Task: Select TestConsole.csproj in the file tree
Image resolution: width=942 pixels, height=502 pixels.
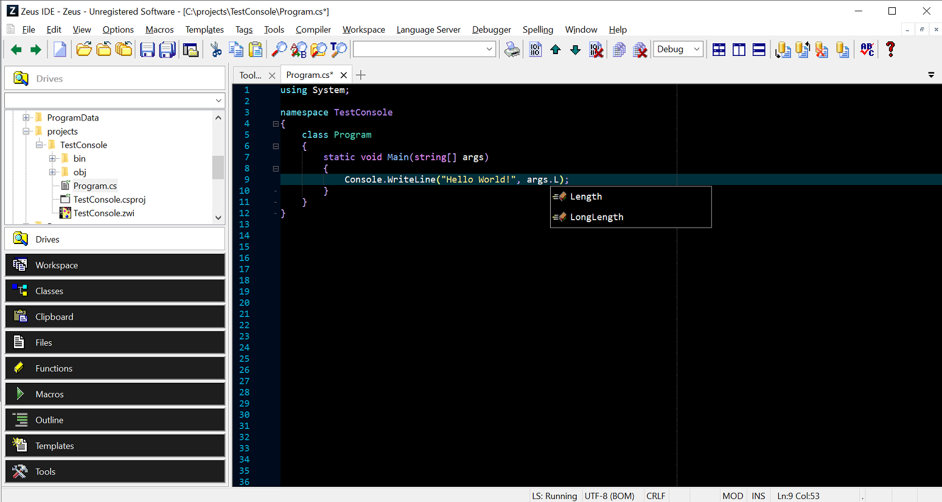Action: [110, 200]
